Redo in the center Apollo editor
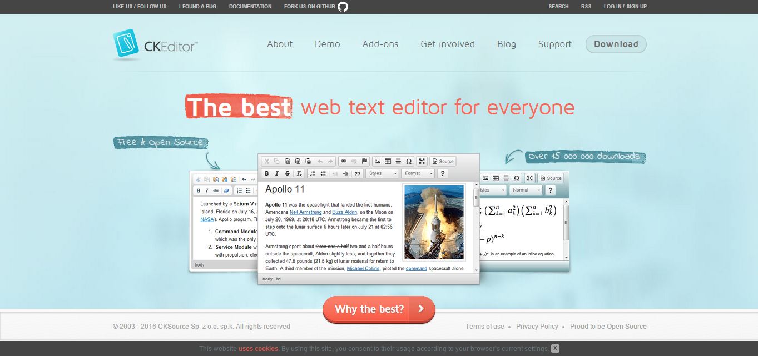758x356 pixels. (x=330, y=161)
